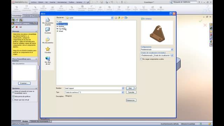
Task: Click the Referencias button
Action: (x=131, y=100)
